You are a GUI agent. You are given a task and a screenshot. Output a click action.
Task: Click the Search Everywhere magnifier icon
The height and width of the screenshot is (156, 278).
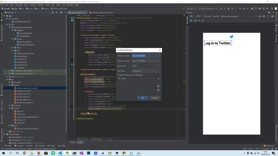pos(272,9)
